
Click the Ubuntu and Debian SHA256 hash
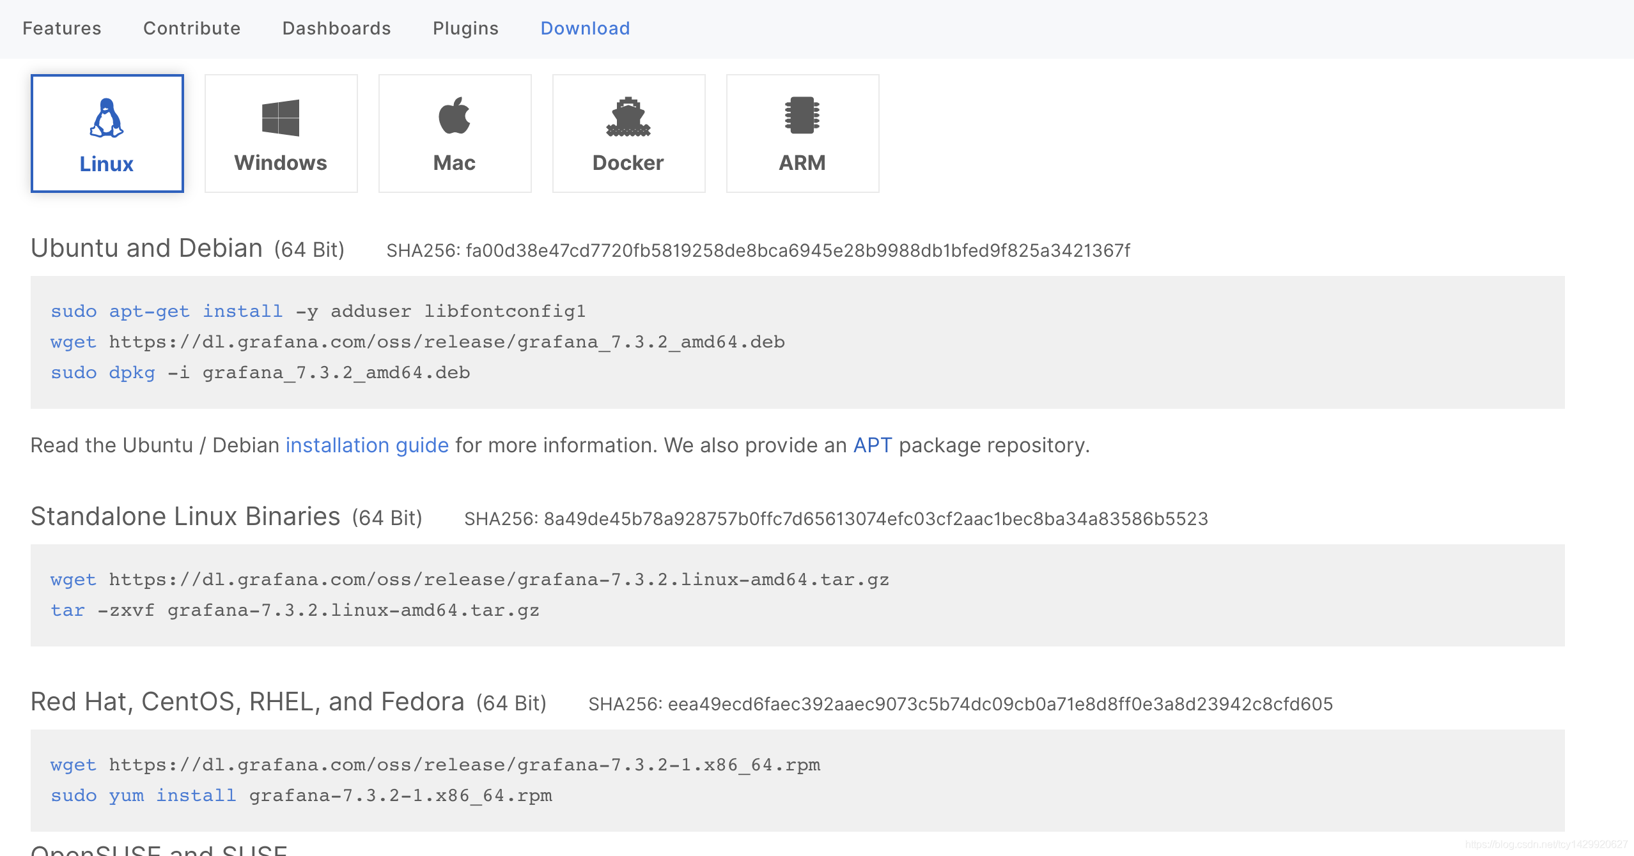tap(798, 250)
